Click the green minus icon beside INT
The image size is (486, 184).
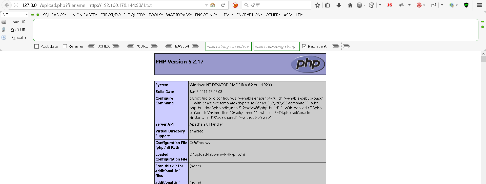32,15
